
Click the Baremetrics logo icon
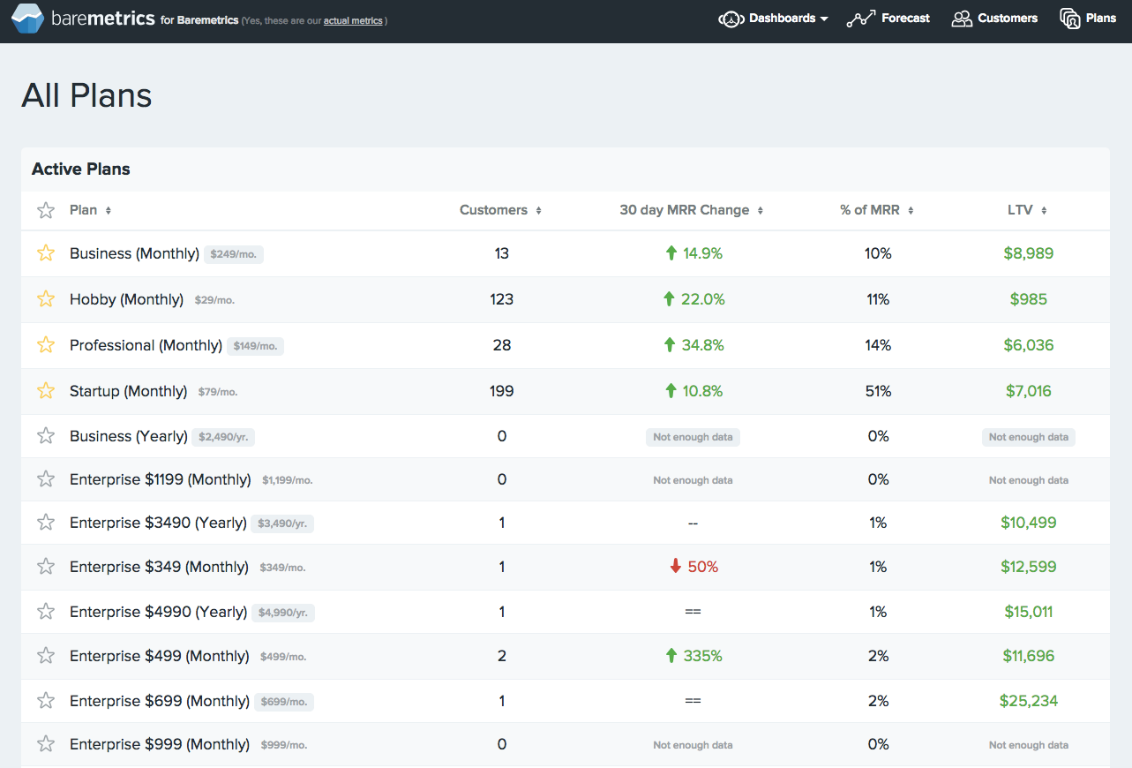[x=29, y=18]
